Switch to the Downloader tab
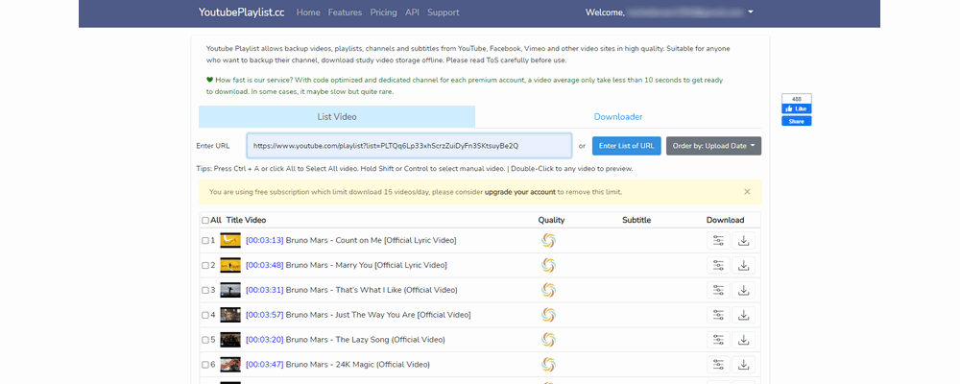Image resolution: width=960 pixels, height=384 pixels. 617,116
